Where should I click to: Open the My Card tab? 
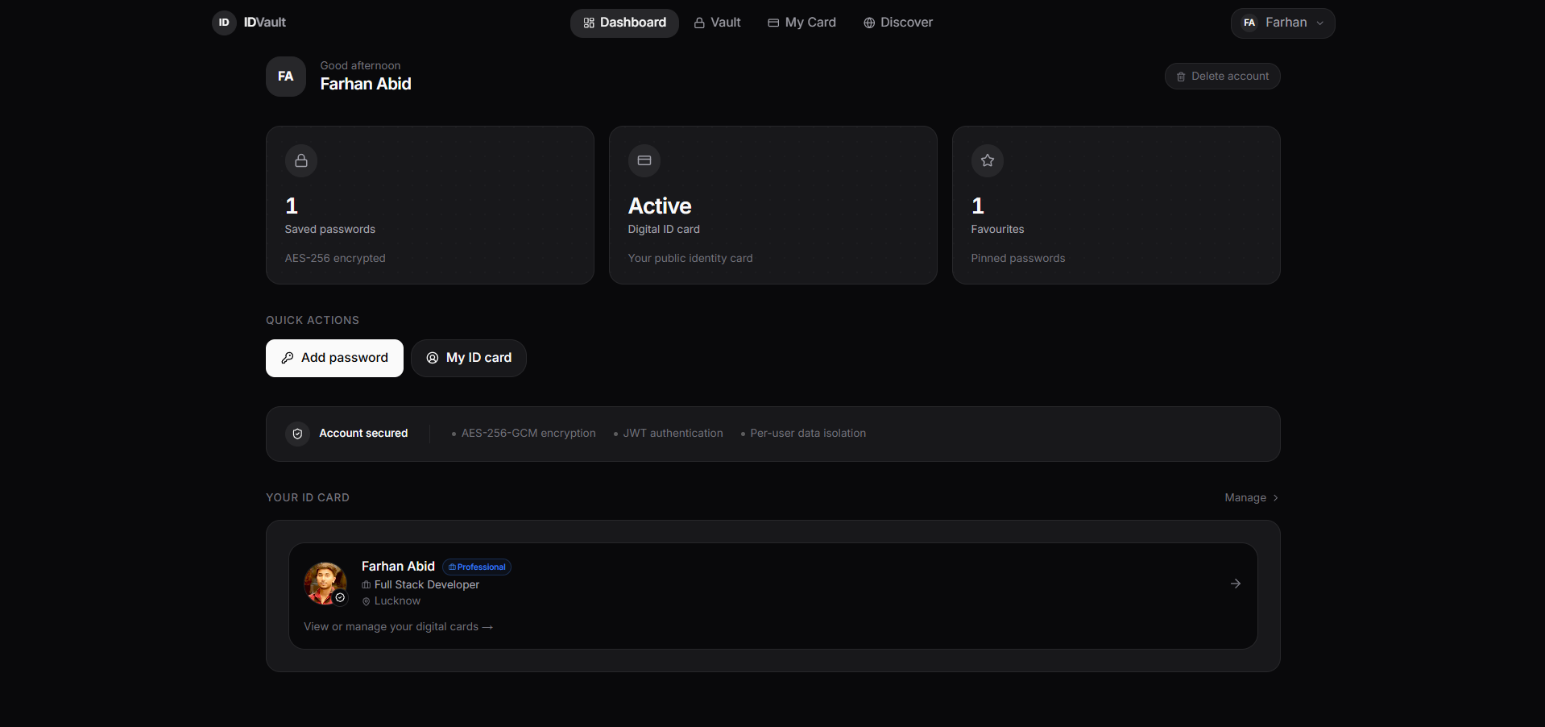pyautogui.click(x=801, y=23)
